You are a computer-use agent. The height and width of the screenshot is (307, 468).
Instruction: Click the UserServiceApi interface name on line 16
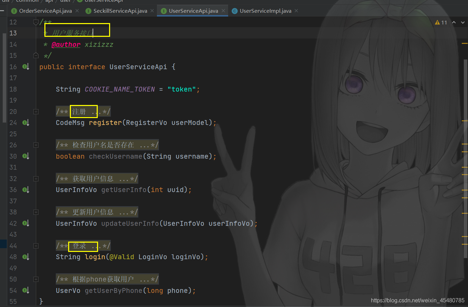pos(138,67)
